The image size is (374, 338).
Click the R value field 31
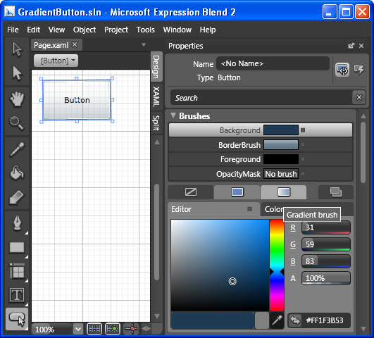tap(326, 227)
